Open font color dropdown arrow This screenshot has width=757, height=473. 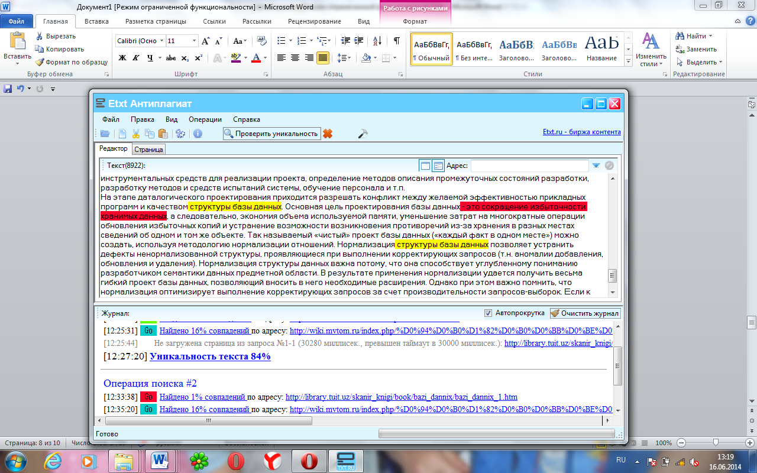pos(265,58)
